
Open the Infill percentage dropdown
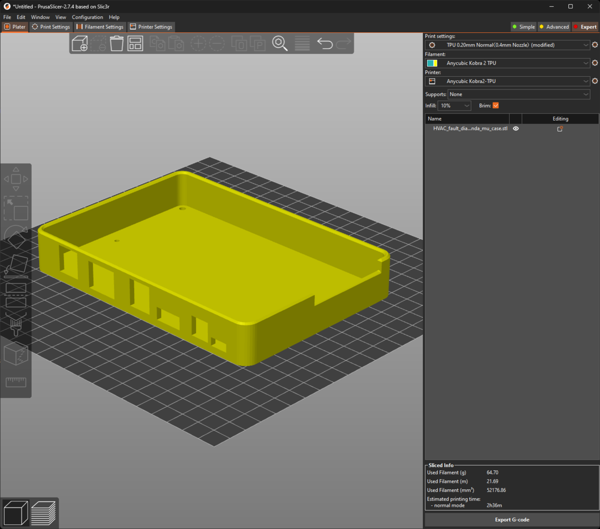[x=454, y=106]
